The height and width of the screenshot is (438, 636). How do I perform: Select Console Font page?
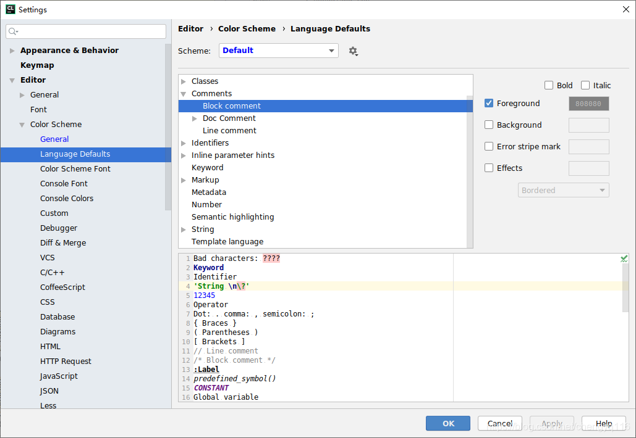[64, 184]
